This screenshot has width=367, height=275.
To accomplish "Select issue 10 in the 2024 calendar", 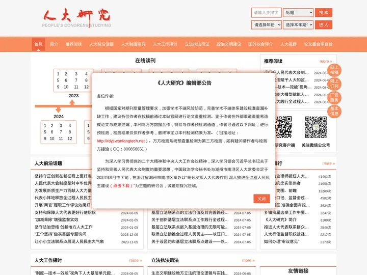I will (x=52, y=139).
